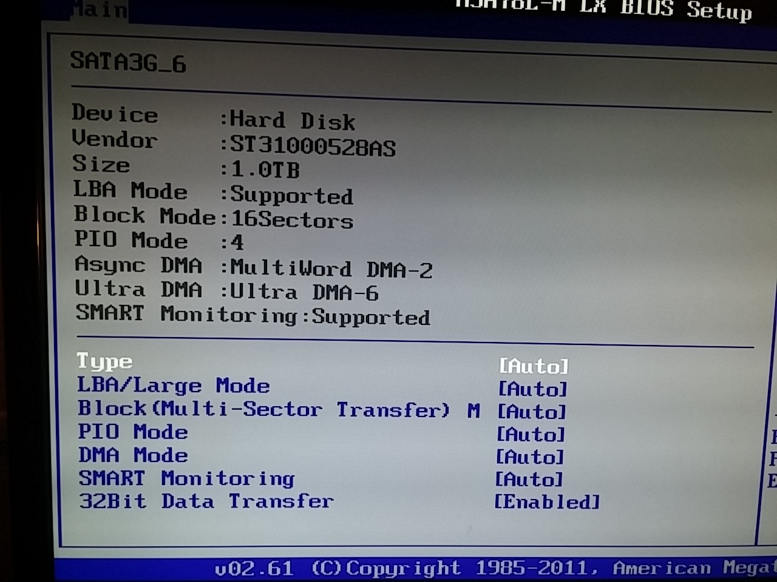Change PIO Mode setting value [Auto]
The height and width of the screenshot is (582, 777).
tap(531, 434)
